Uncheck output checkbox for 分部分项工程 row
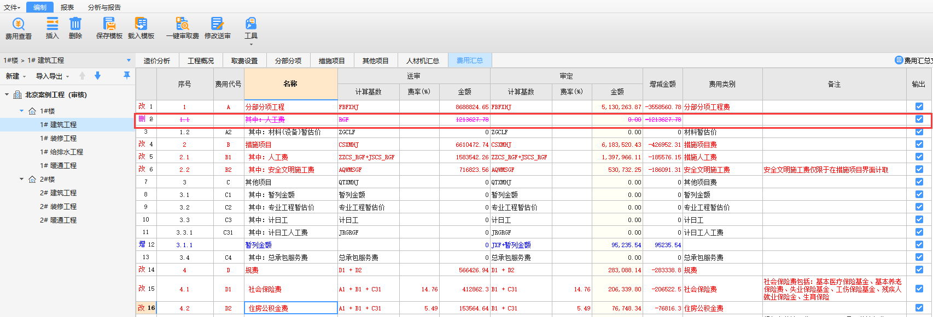 pos(919,106)
